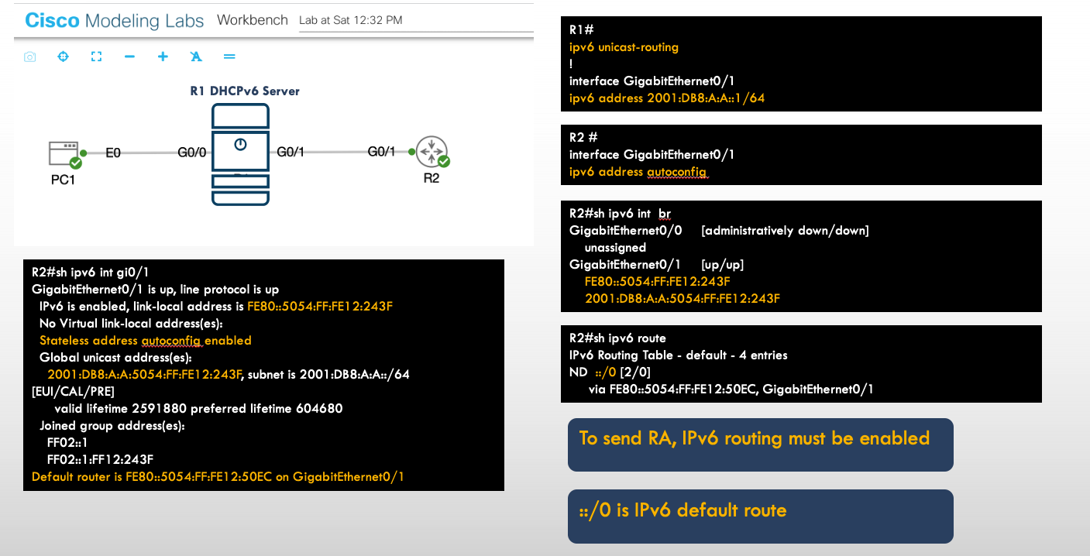
Task: Click the power indicator on R1
Action: tap(240, 143)
